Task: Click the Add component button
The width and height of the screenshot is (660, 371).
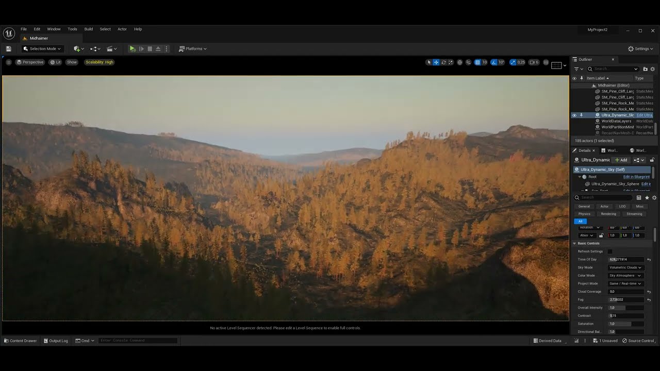Action: pyautogui.click(x=621, y=160)
